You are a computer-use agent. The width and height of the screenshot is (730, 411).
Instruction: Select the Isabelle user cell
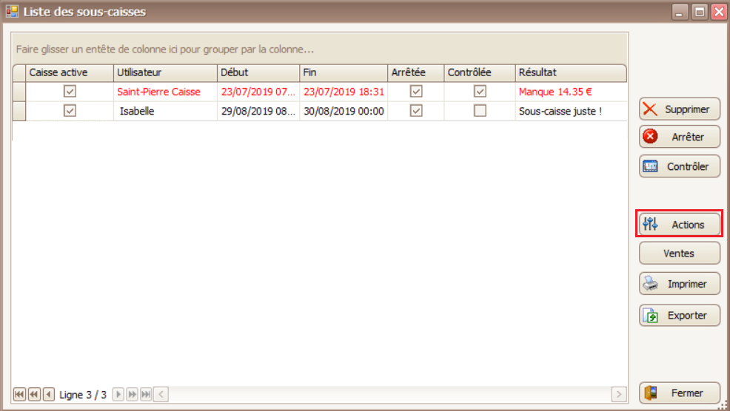165,111
